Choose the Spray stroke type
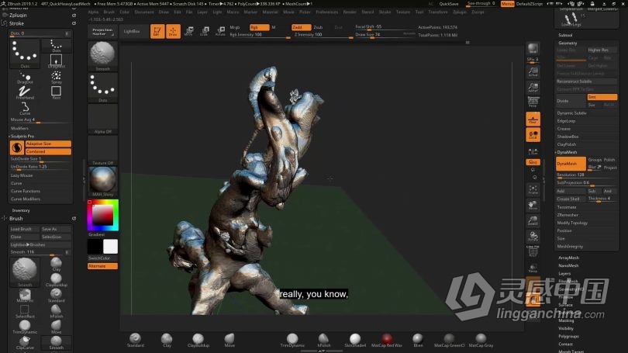This screenshot has width=628, height=353. (56, 77)
